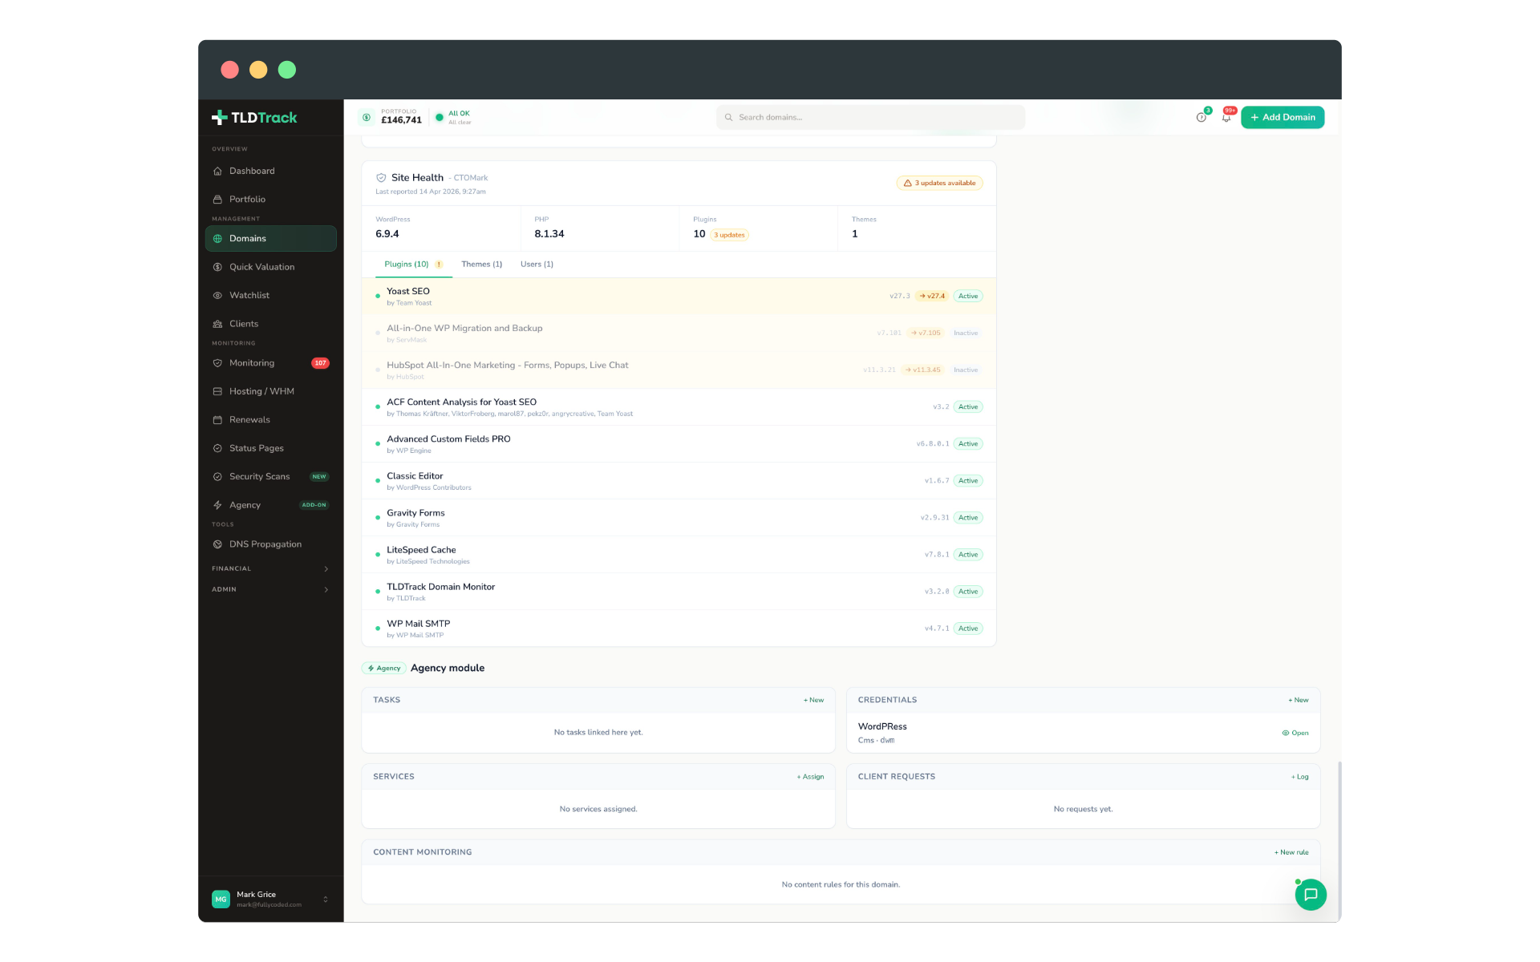This screenshot has height=962, width=1540.
Task: Click the Add Domain button
Action: [1283, 118]
